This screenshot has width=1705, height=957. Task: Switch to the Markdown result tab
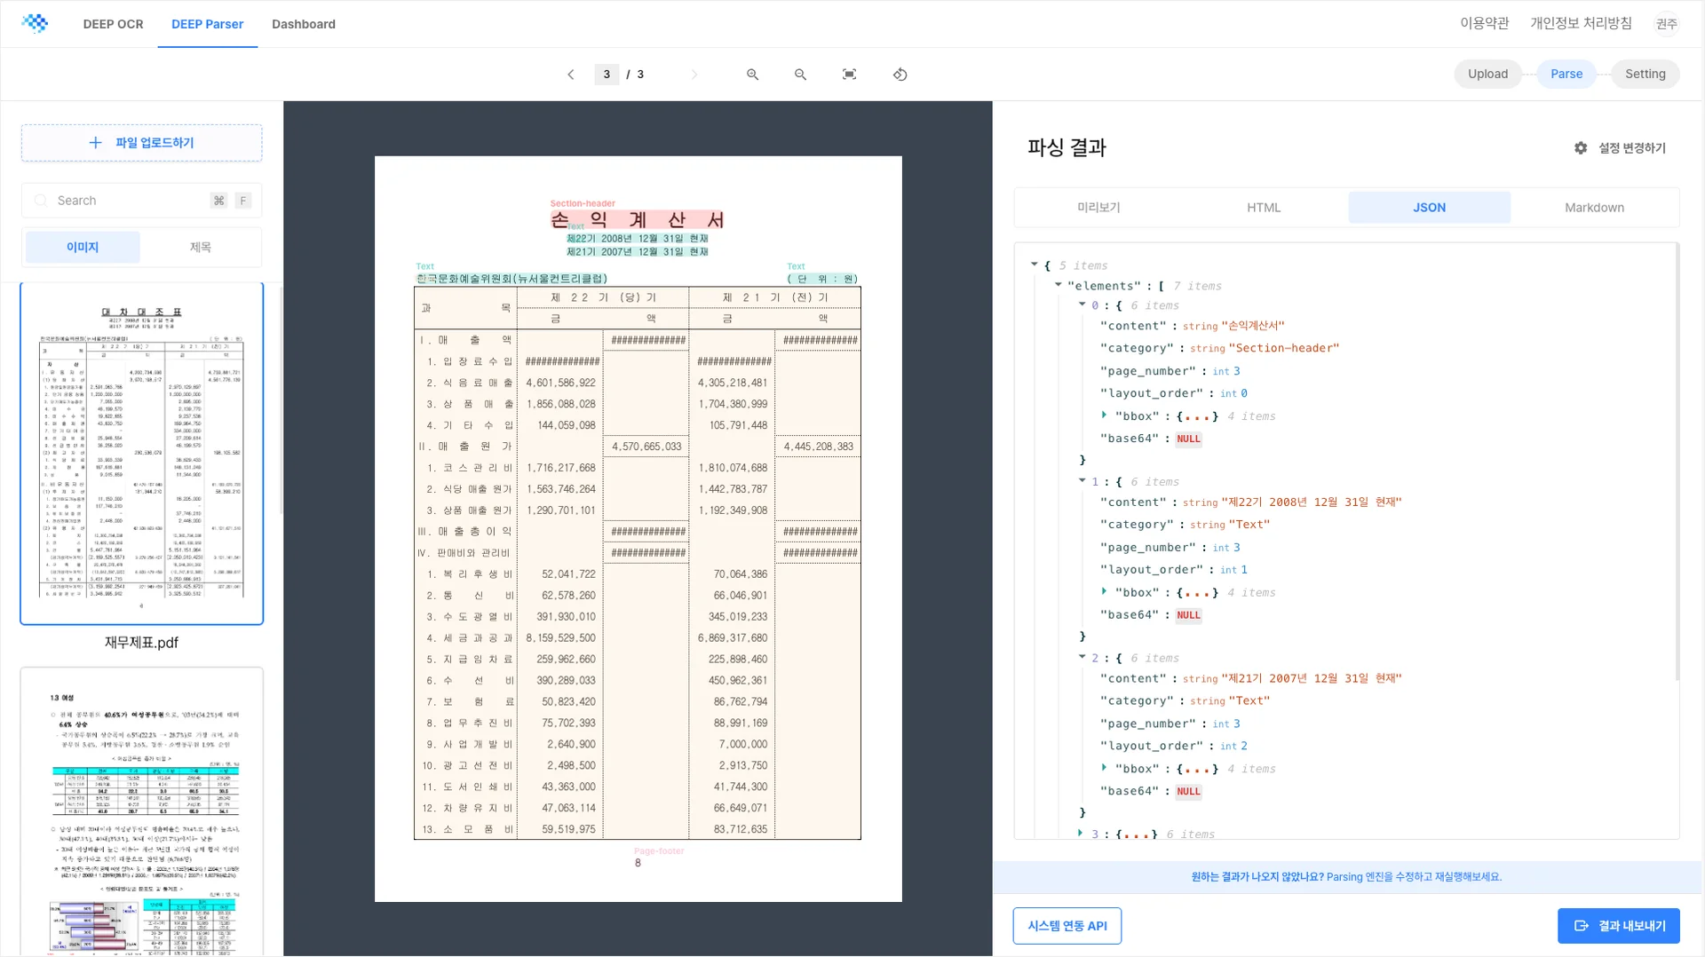pos(1593,207)
